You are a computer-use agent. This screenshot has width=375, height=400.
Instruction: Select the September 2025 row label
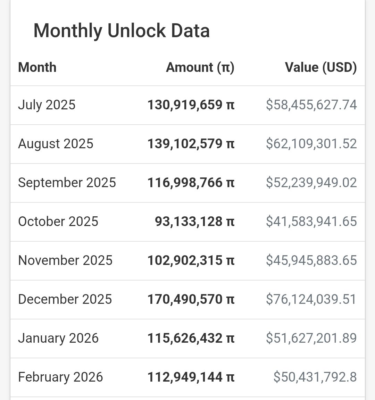[x=67, y=183]
